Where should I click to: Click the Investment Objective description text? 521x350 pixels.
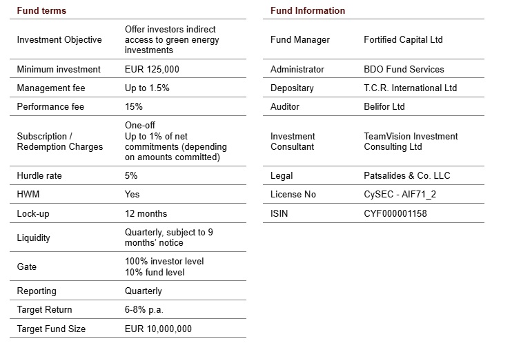[x=170, y=39]
